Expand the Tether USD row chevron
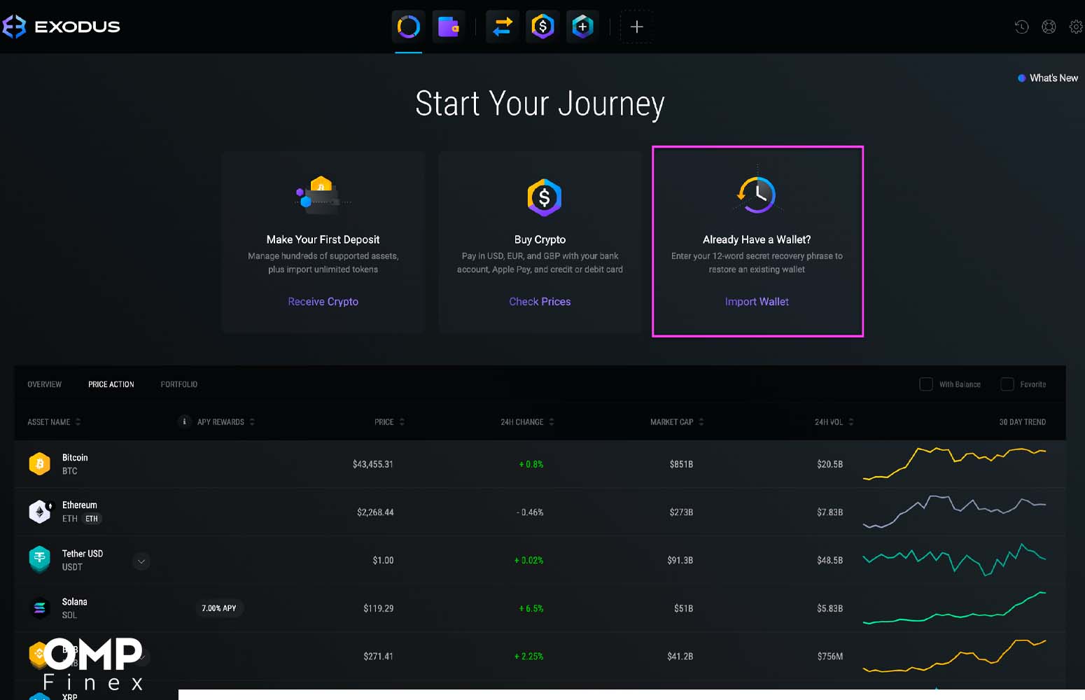1085x700 pixels. point(141,561)
